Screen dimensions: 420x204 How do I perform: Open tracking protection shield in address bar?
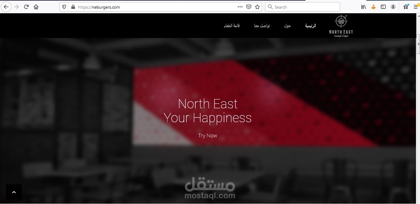click(64, 7)
